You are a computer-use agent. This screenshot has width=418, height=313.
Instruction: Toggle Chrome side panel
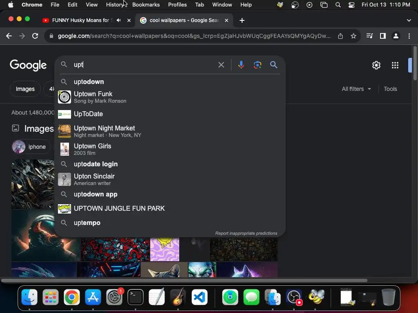382,36
